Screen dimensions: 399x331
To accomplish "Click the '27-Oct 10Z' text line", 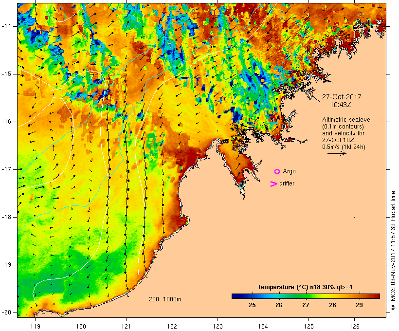I will [x=338, y=140].
